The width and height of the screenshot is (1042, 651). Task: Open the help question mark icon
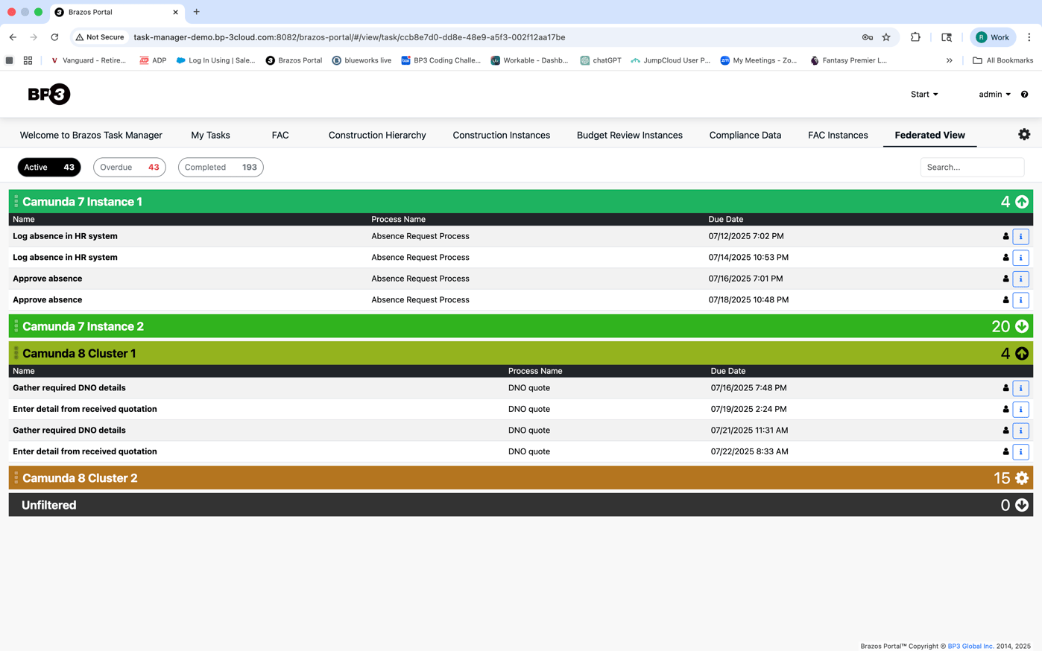tap(1024, 94)
